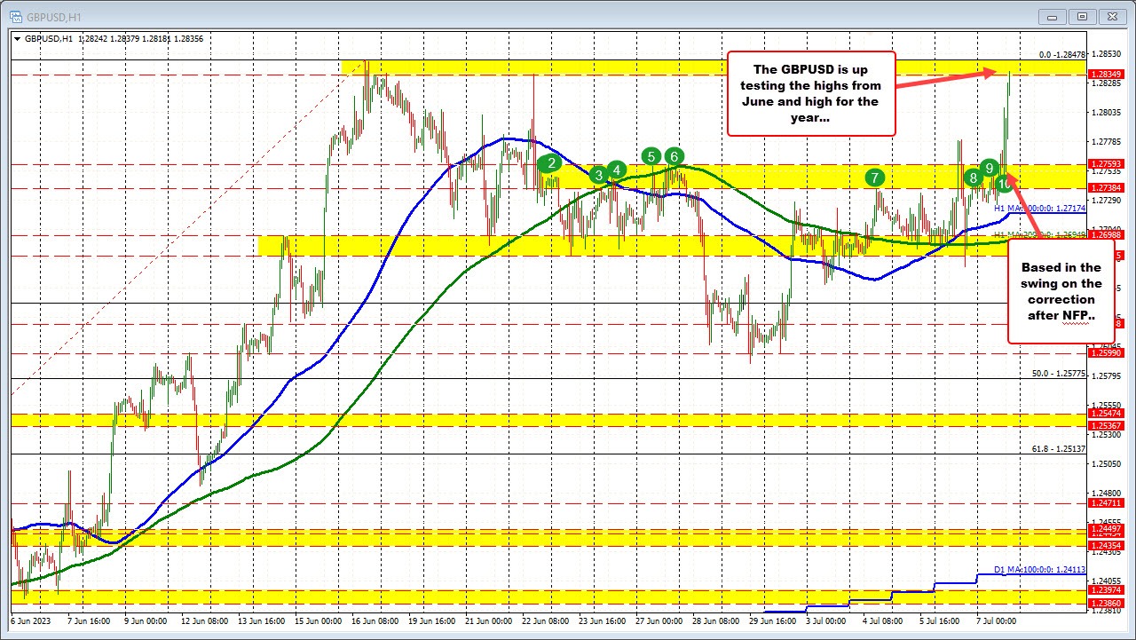Click green marker 7
The image size is (1136, 640).
tap(876, 178)
